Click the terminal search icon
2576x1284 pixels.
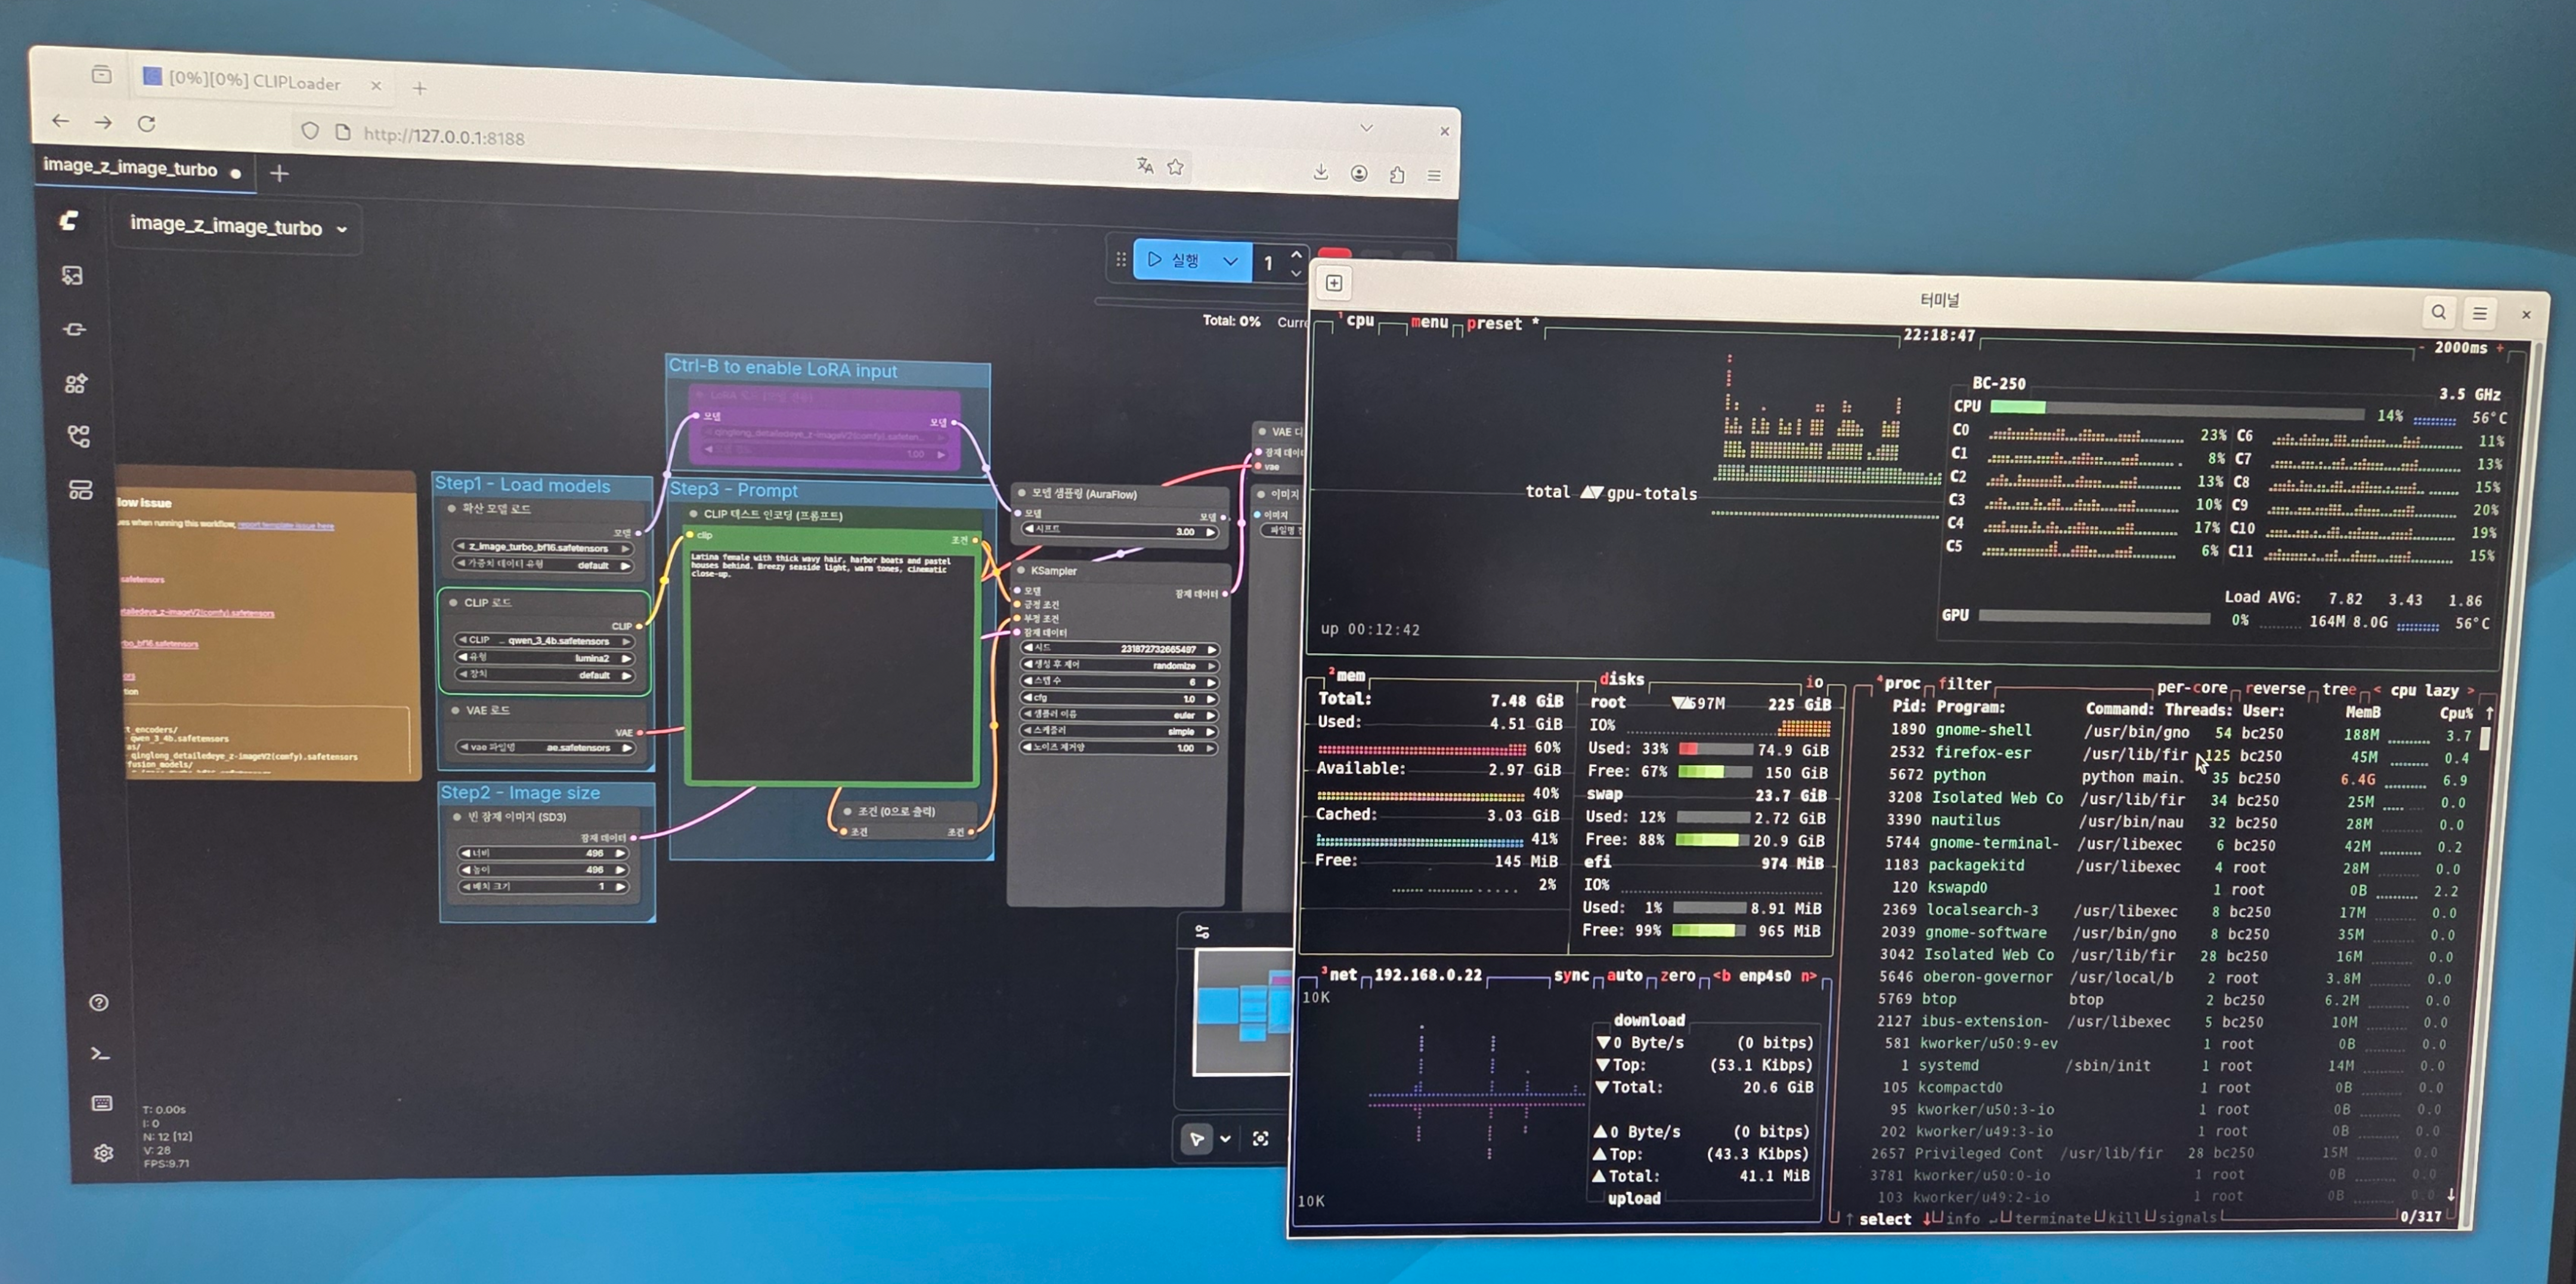click(2438, 312)
